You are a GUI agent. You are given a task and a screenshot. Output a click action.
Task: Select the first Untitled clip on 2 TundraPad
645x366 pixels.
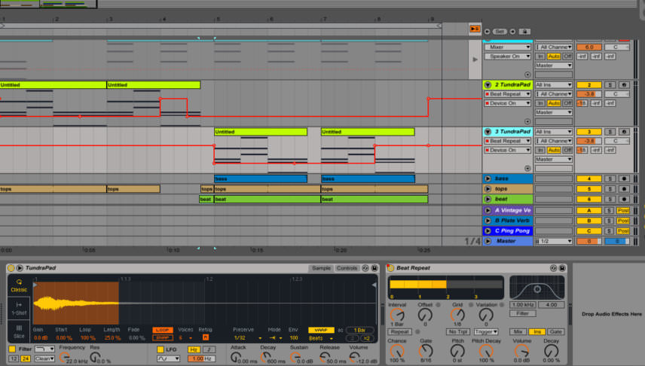click(53, 84)
